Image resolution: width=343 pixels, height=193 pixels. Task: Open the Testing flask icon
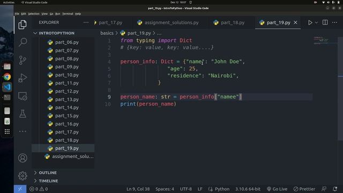pyautogui.click(x=23, y=114)
